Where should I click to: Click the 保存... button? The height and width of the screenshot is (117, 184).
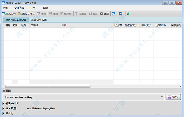[173, 97]
